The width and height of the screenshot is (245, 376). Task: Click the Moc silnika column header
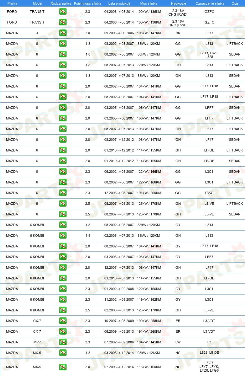tap(149, 3)
